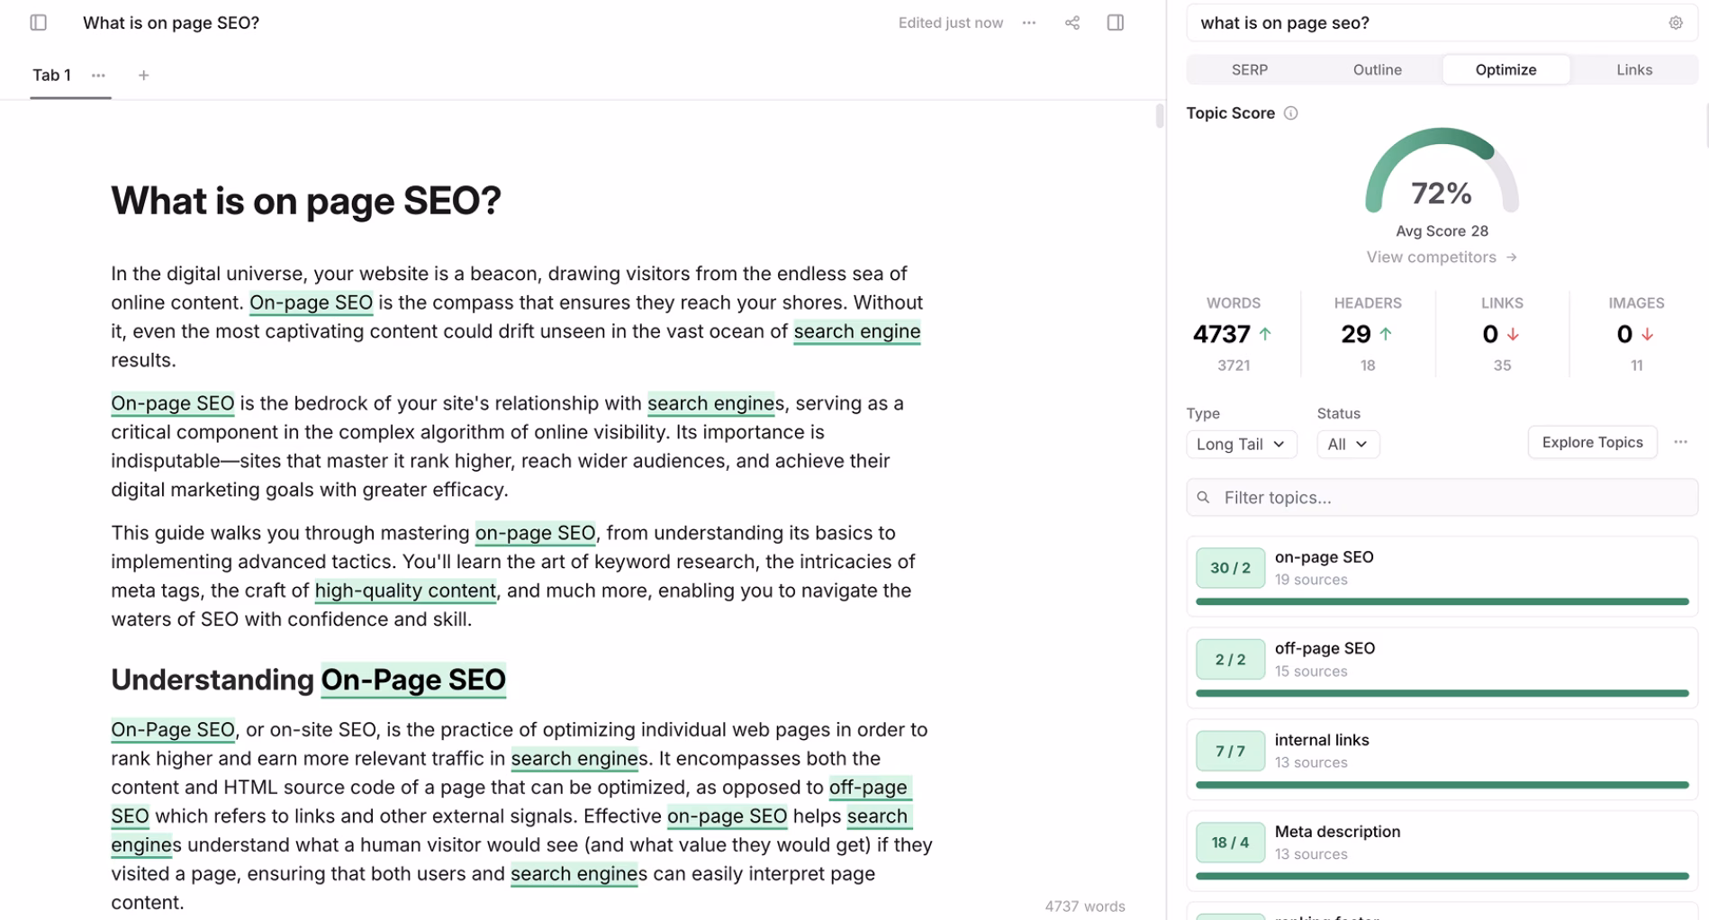
Task: Click the share document icon
Action: point(1072,23)
